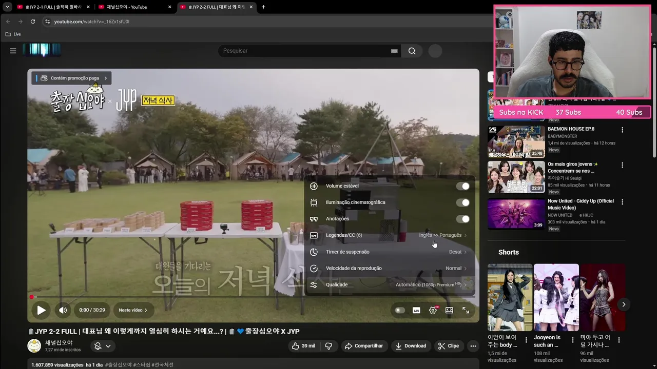Open options for BAEMON HOUSE EP.8
Screen dimensions: 657x369
(x=622, y=130)
